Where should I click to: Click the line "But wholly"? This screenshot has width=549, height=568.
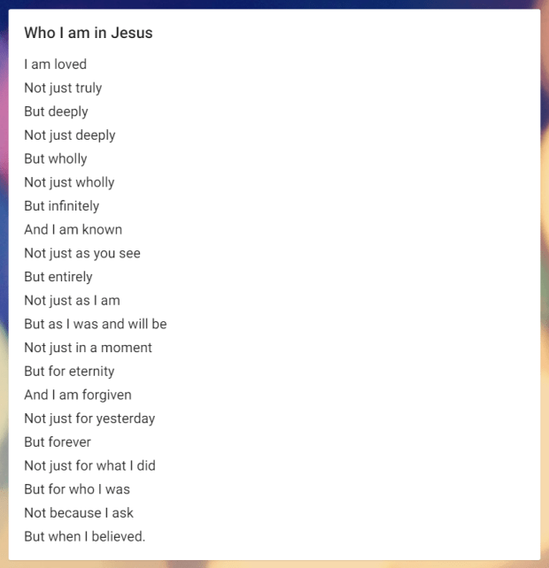coord(56,159)
